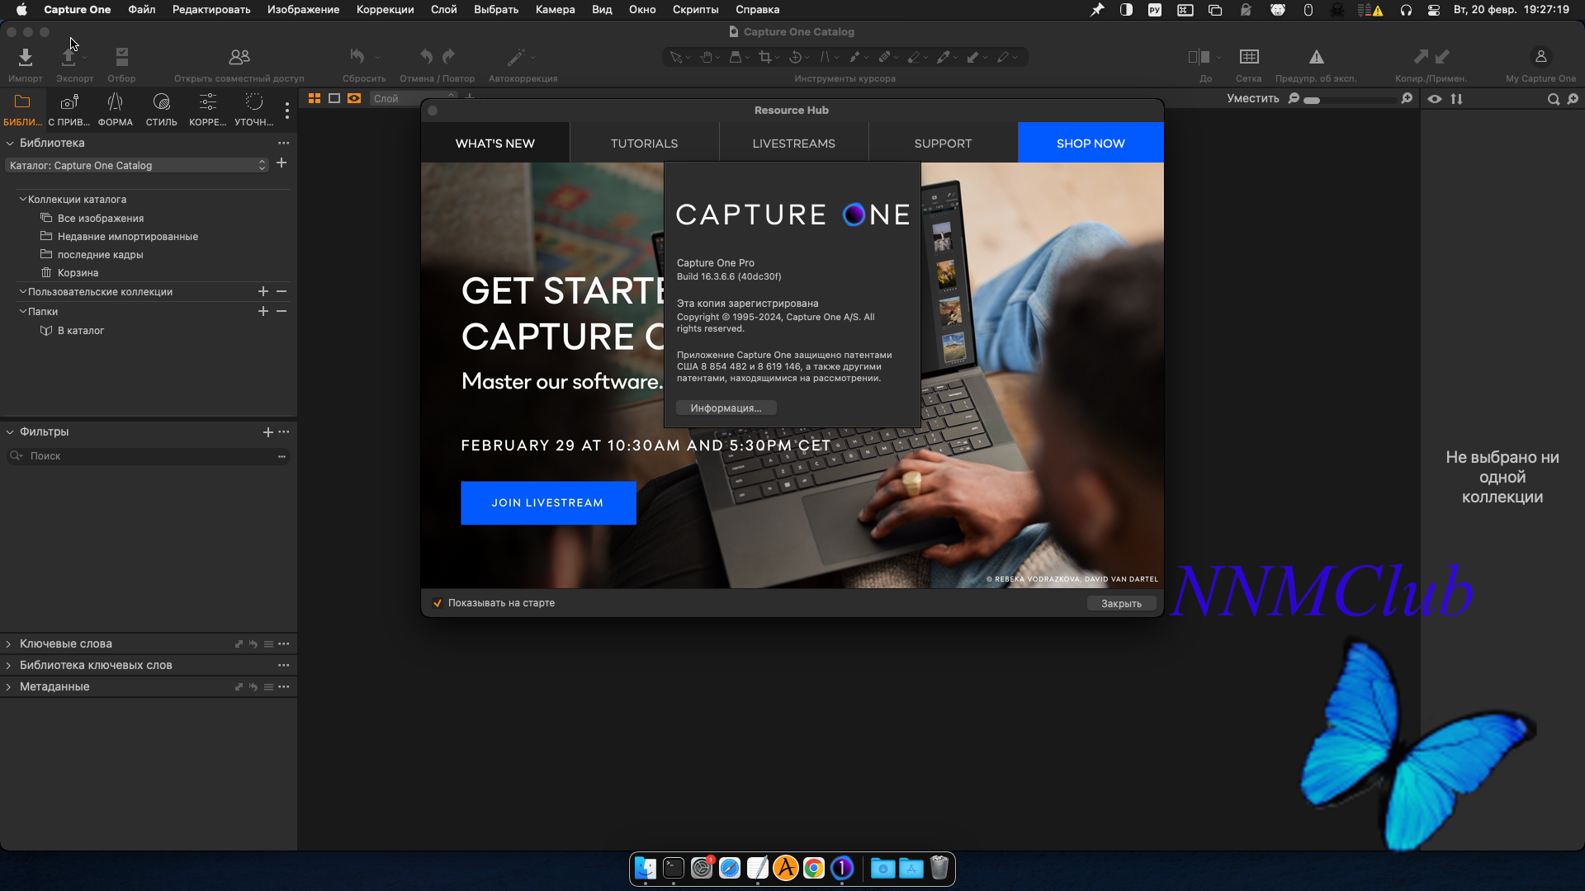Toggle the viewer eye visibility icon
The height and width of the screenshot is (891, 1585).
coord(1436,99)
